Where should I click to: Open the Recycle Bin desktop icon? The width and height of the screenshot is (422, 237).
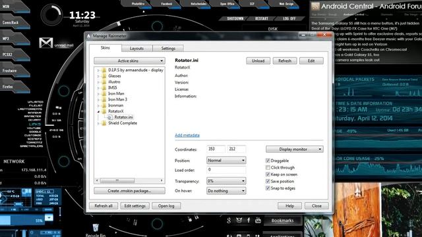[96, 228]
